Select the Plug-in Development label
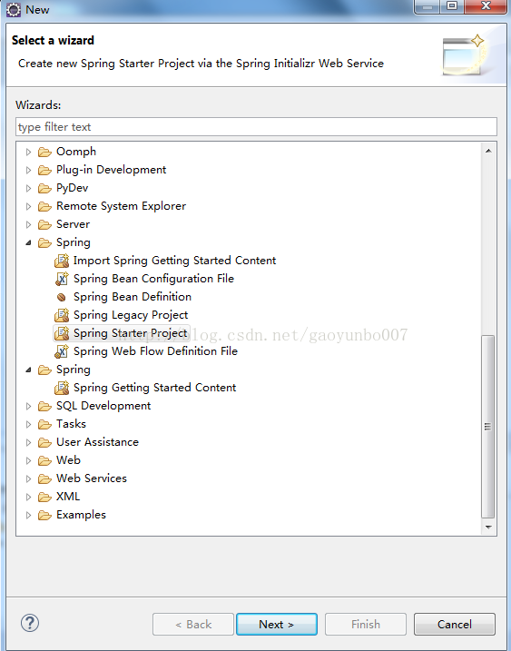The width and height of the screenshot is (511, 651). tap(111, 170)
